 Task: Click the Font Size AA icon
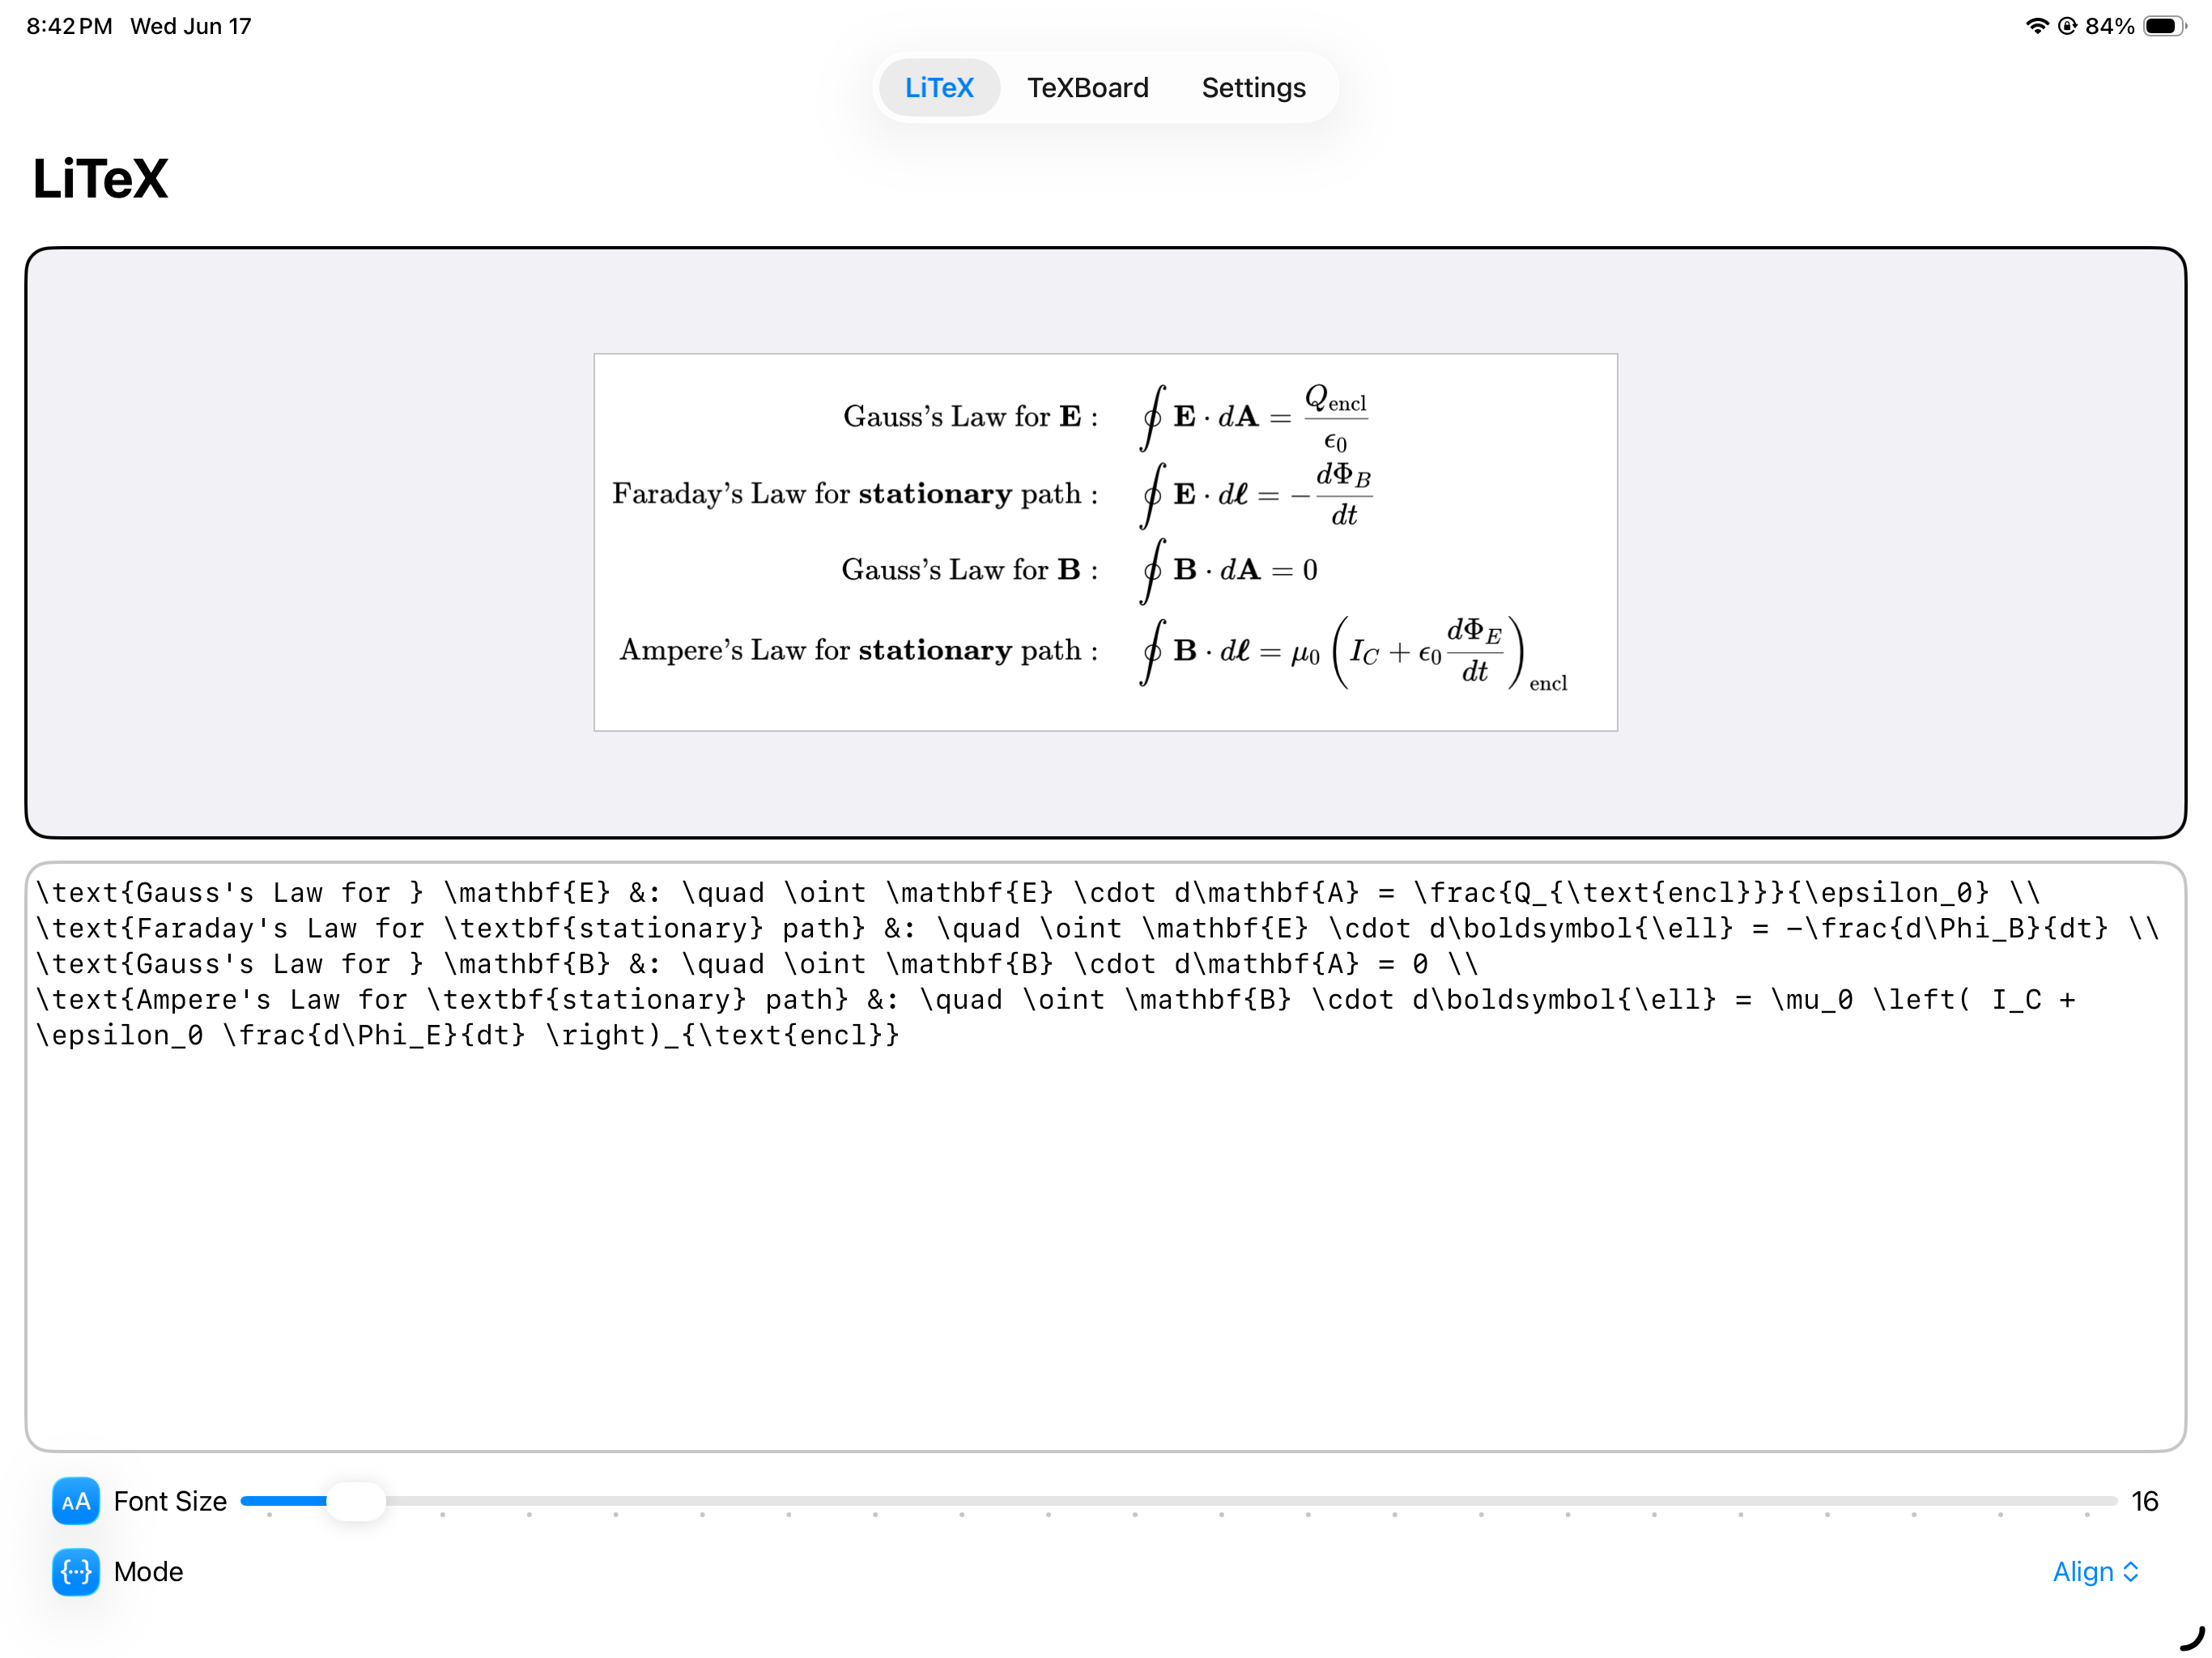click(x=76, y=1501)
